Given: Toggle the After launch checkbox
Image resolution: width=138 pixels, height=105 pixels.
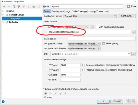Looking at the screenshot, I should coord(50,27).
